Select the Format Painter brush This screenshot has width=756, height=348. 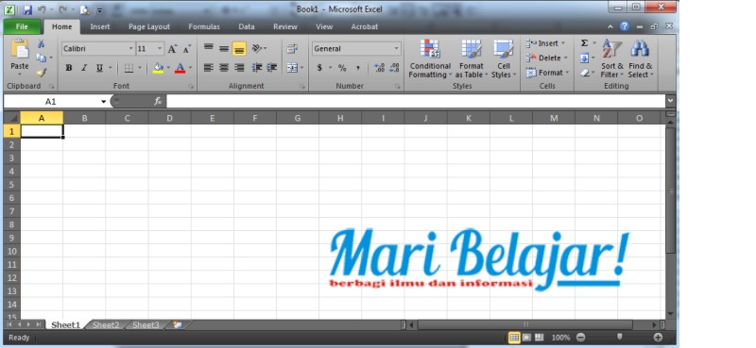click(x=42, y=73)
